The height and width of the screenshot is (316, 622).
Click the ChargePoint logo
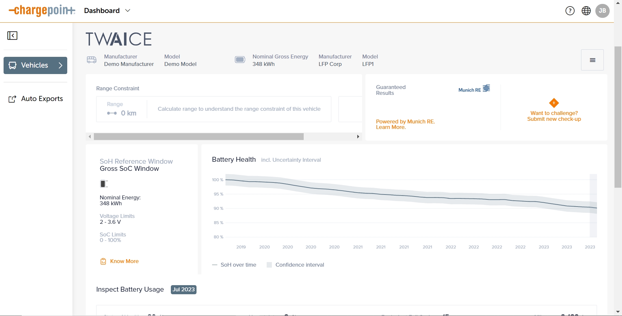42,10
